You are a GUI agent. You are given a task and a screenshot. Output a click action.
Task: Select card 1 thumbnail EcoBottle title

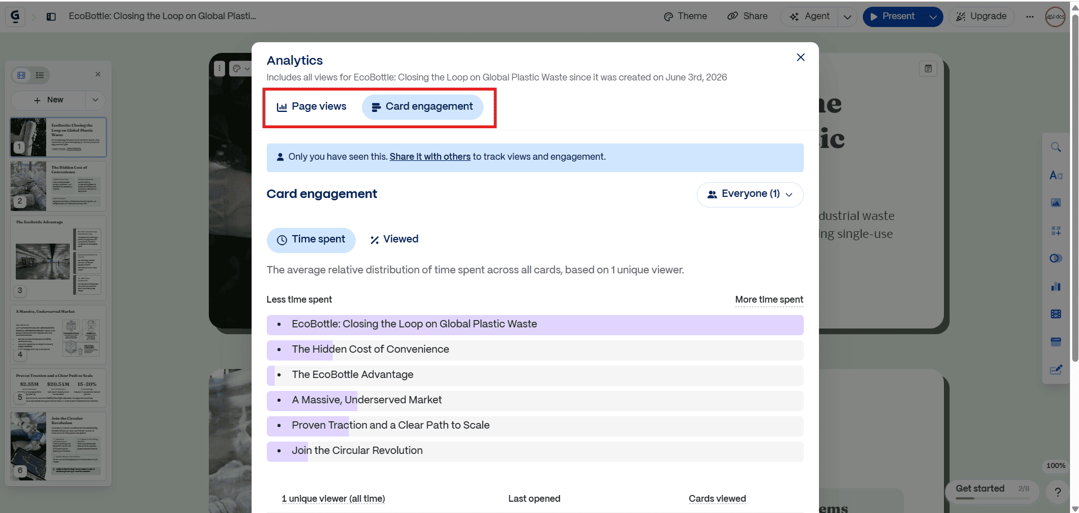pyautogui.click(x=58, y=137)
